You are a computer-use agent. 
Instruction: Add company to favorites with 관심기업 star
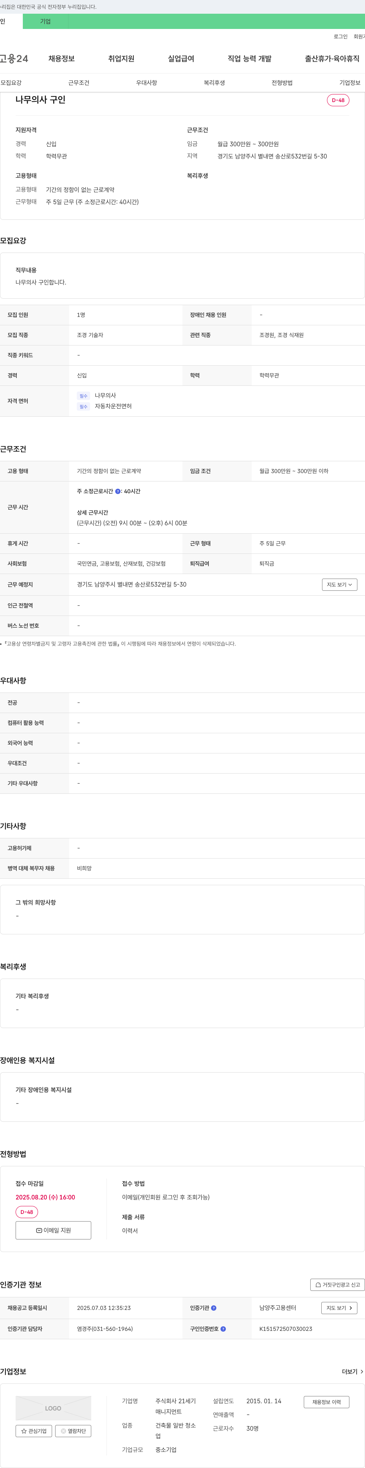(34, 1431)
